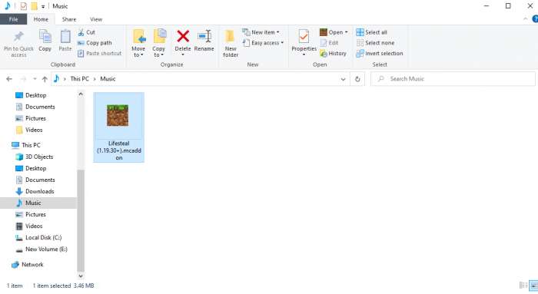Image resolution: width=538 pixels, height=294 pixels.
Task: Switch to the Share tab
Action: [x=69, y=19]
